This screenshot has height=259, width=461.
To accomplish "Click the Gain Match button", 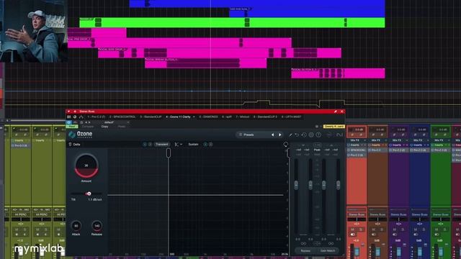I will pos(328,251).
